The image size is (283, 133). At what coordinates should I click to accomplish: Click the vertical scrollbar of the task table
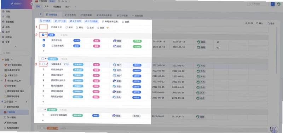(x=276, y=51)
